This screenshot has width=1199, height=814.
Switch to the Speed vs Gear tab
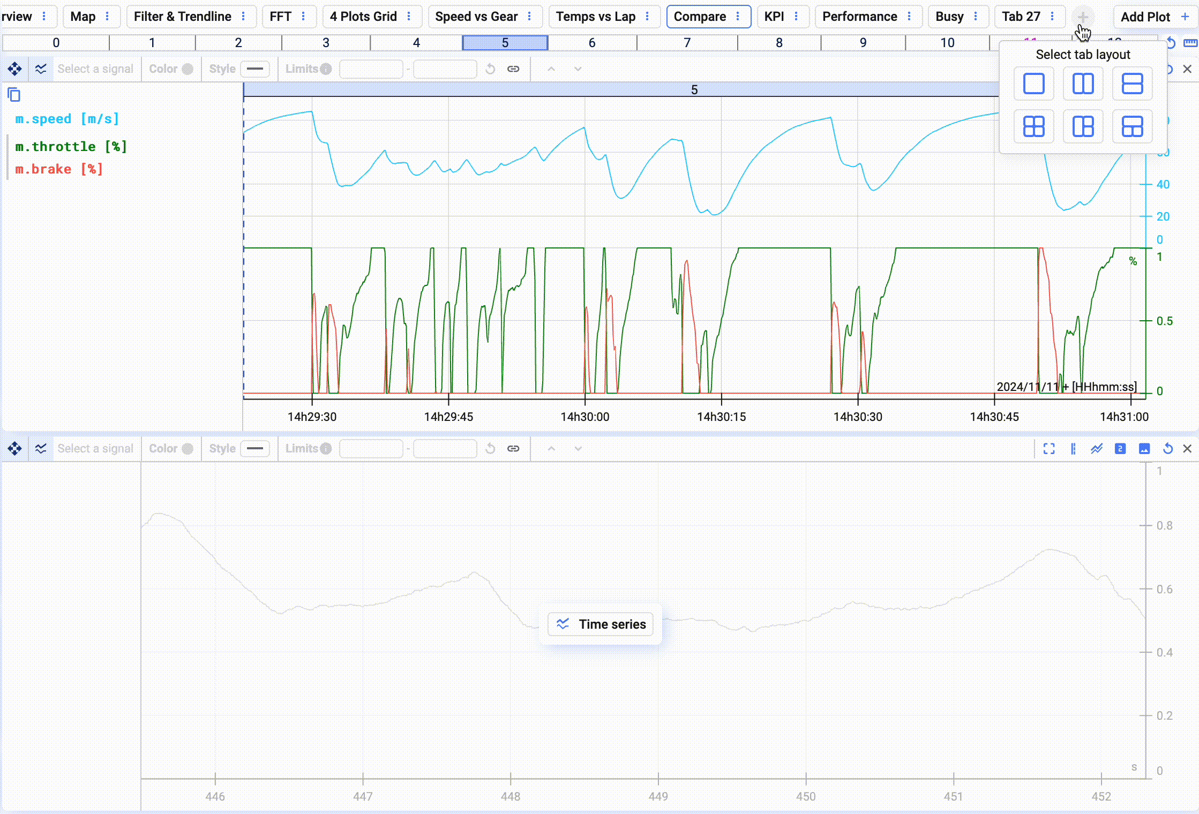click(476, 17)
